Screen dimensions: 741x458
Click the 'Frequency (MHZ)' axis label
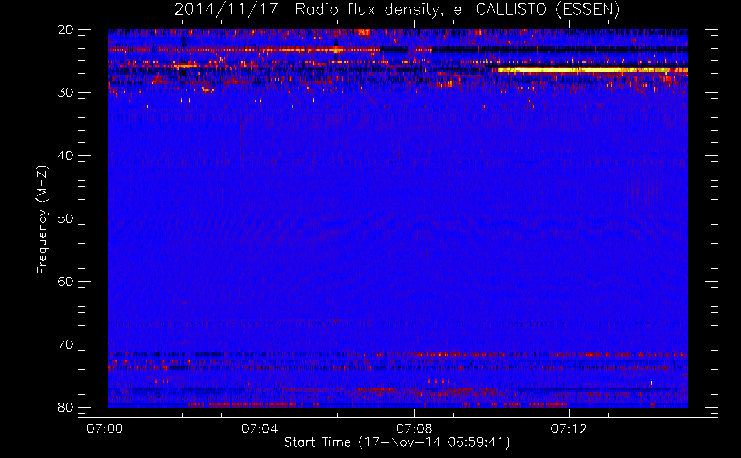(x=42, y=220)
